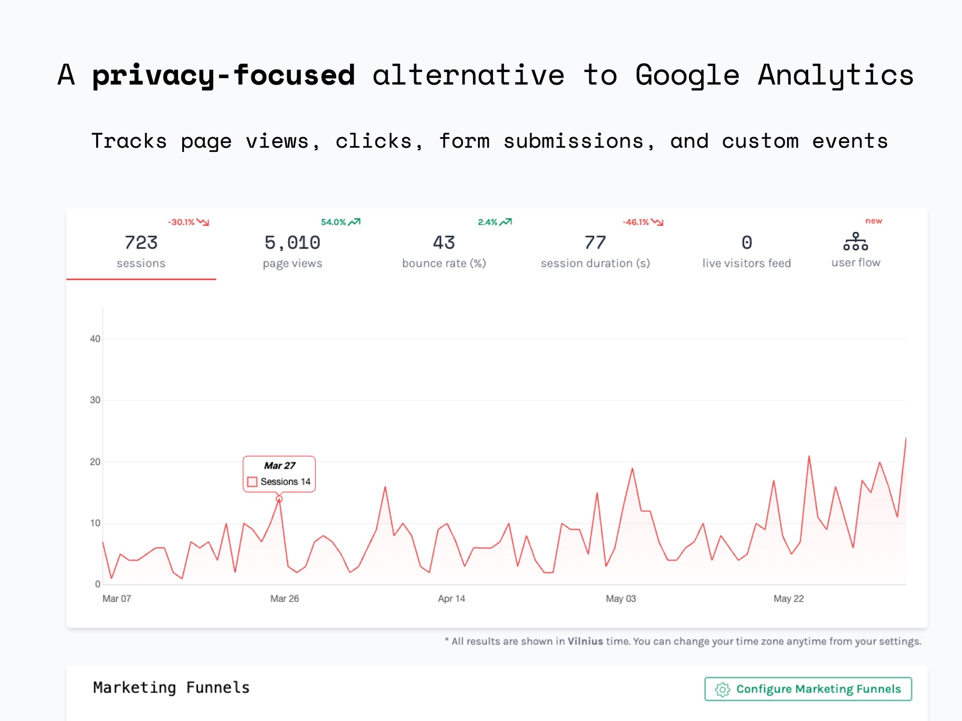Click the green trend arrow above bounce rate
962x721 pixels.
pyautogui.click(x=506, y=221)
